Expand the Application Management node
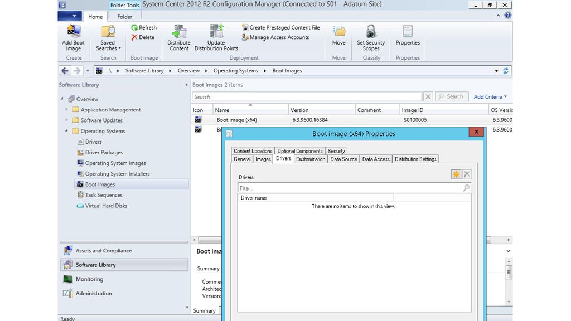Viewport: 571px width, 321px height. 67,109
